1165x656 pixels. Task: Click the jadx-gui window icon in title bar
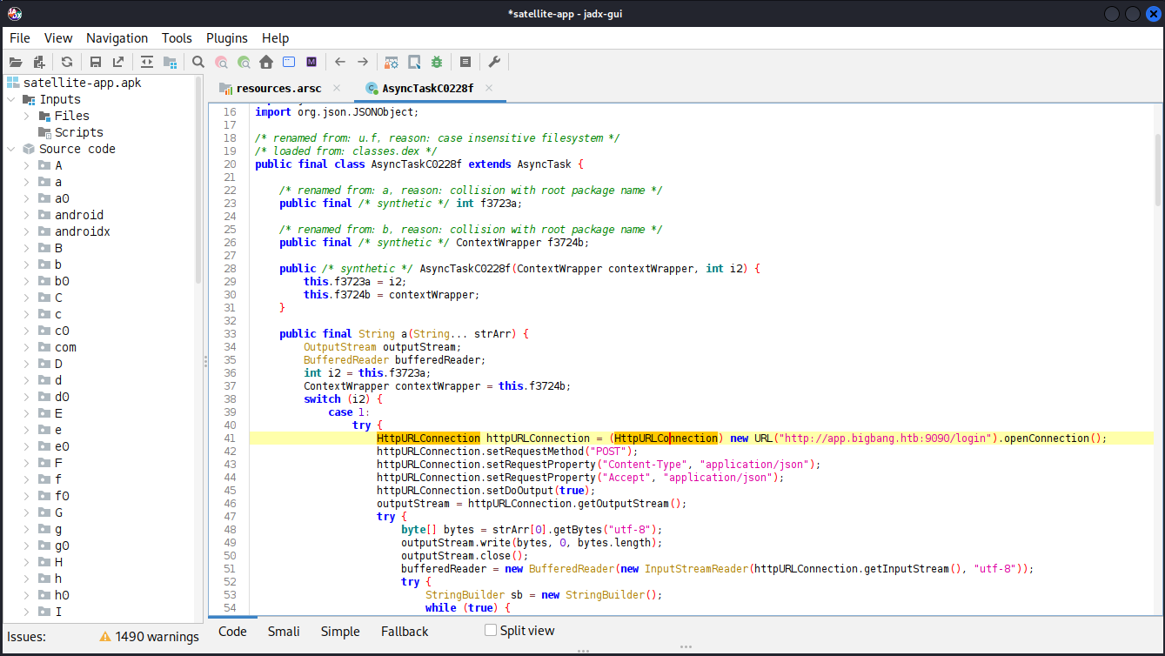coord(15,13)
